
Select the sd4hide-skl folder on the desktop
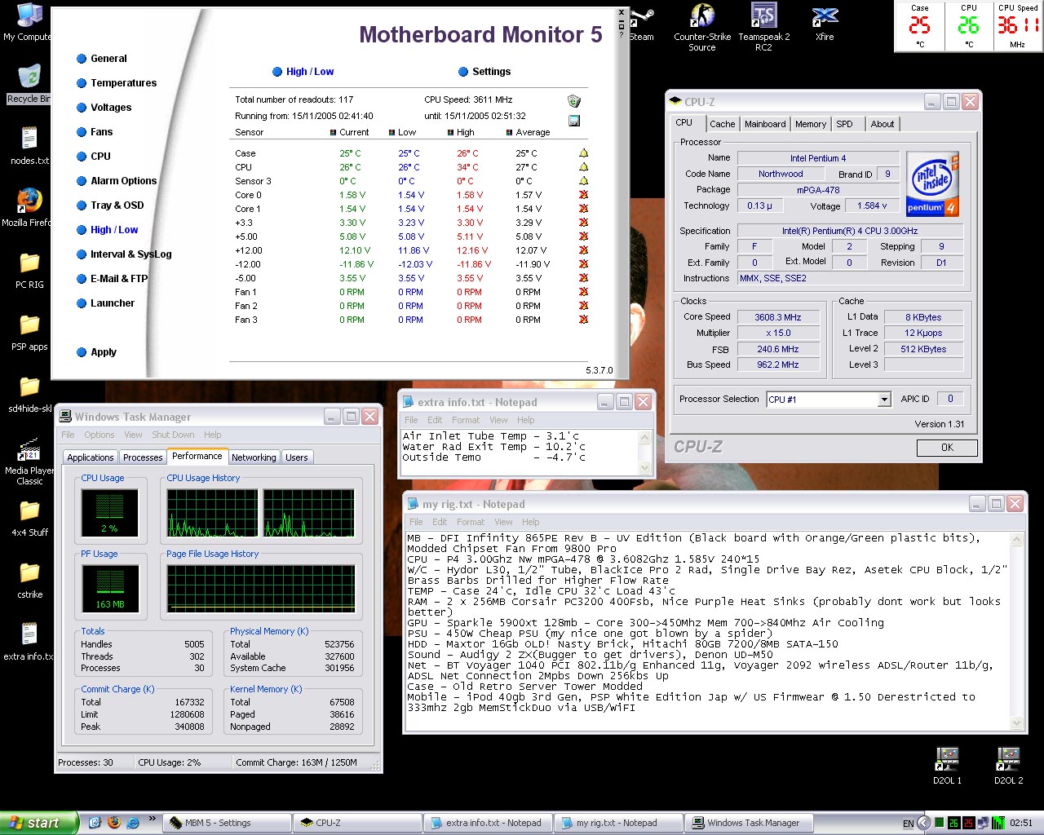tap(29, 394)
